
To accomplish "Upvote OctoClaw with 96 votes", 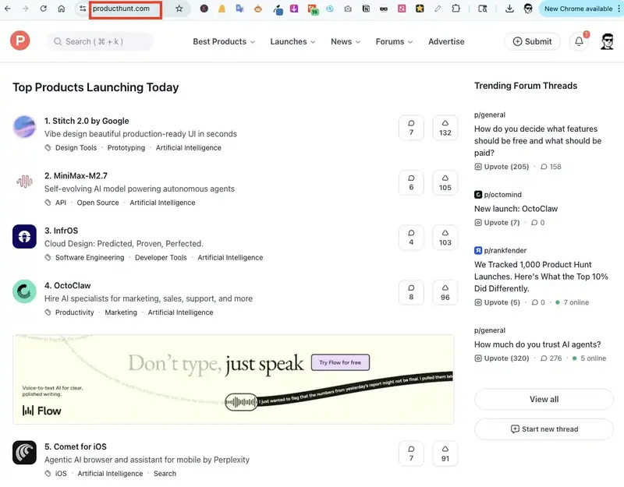I will pos(445,293).
